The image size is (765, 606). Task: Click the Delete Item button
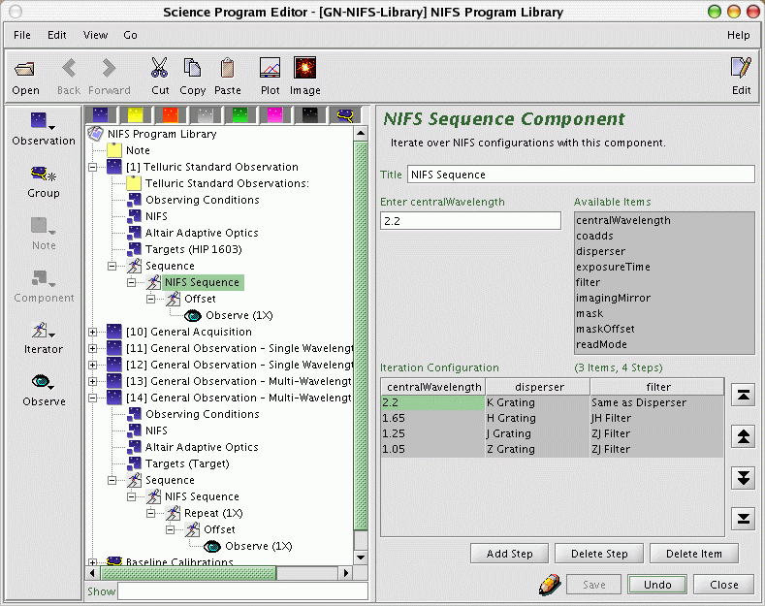coord(694,554)
